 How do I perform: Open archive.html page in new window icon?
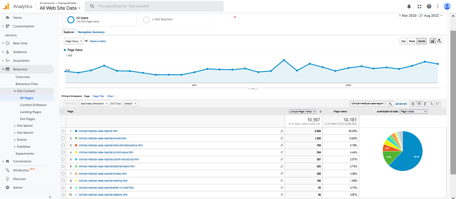coord(281,138)
